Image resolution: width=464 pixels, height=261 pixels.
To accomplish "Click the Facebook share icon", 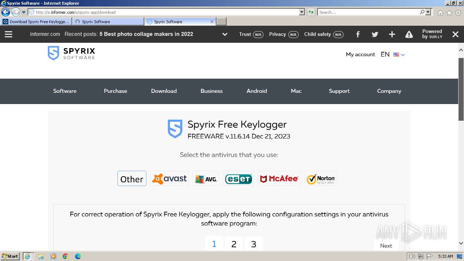I will point(358,34).
